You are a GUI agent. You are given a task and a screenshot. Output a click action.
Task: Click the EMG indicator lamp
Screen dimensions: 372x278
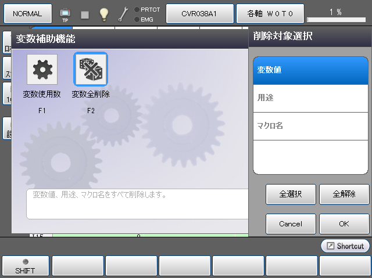[x=137, y=19]
